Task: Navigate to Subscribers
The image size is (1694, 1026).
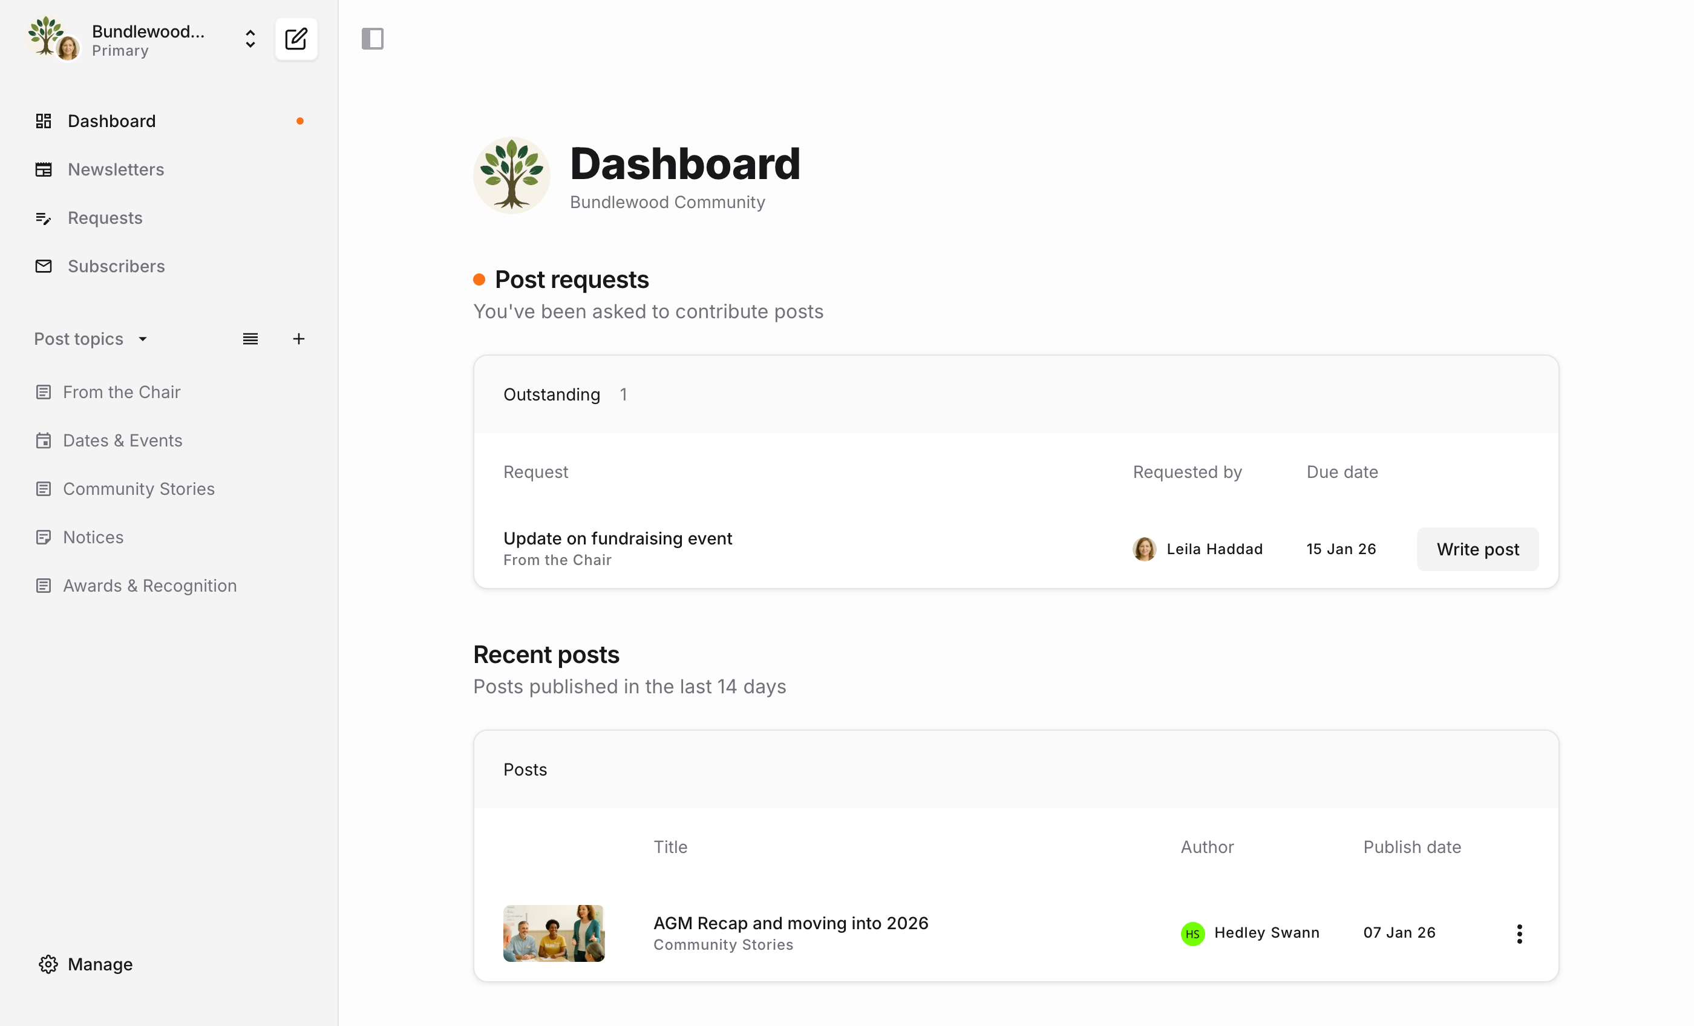Action: pyautogui.click(x=116, y=266)
